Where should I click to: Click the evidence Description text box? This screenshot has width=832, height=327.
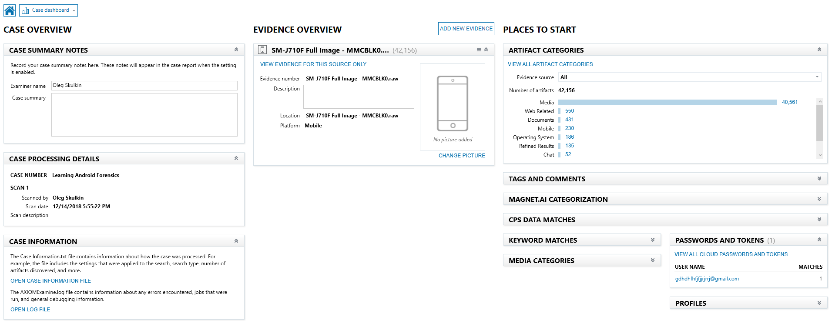[359, 97]
